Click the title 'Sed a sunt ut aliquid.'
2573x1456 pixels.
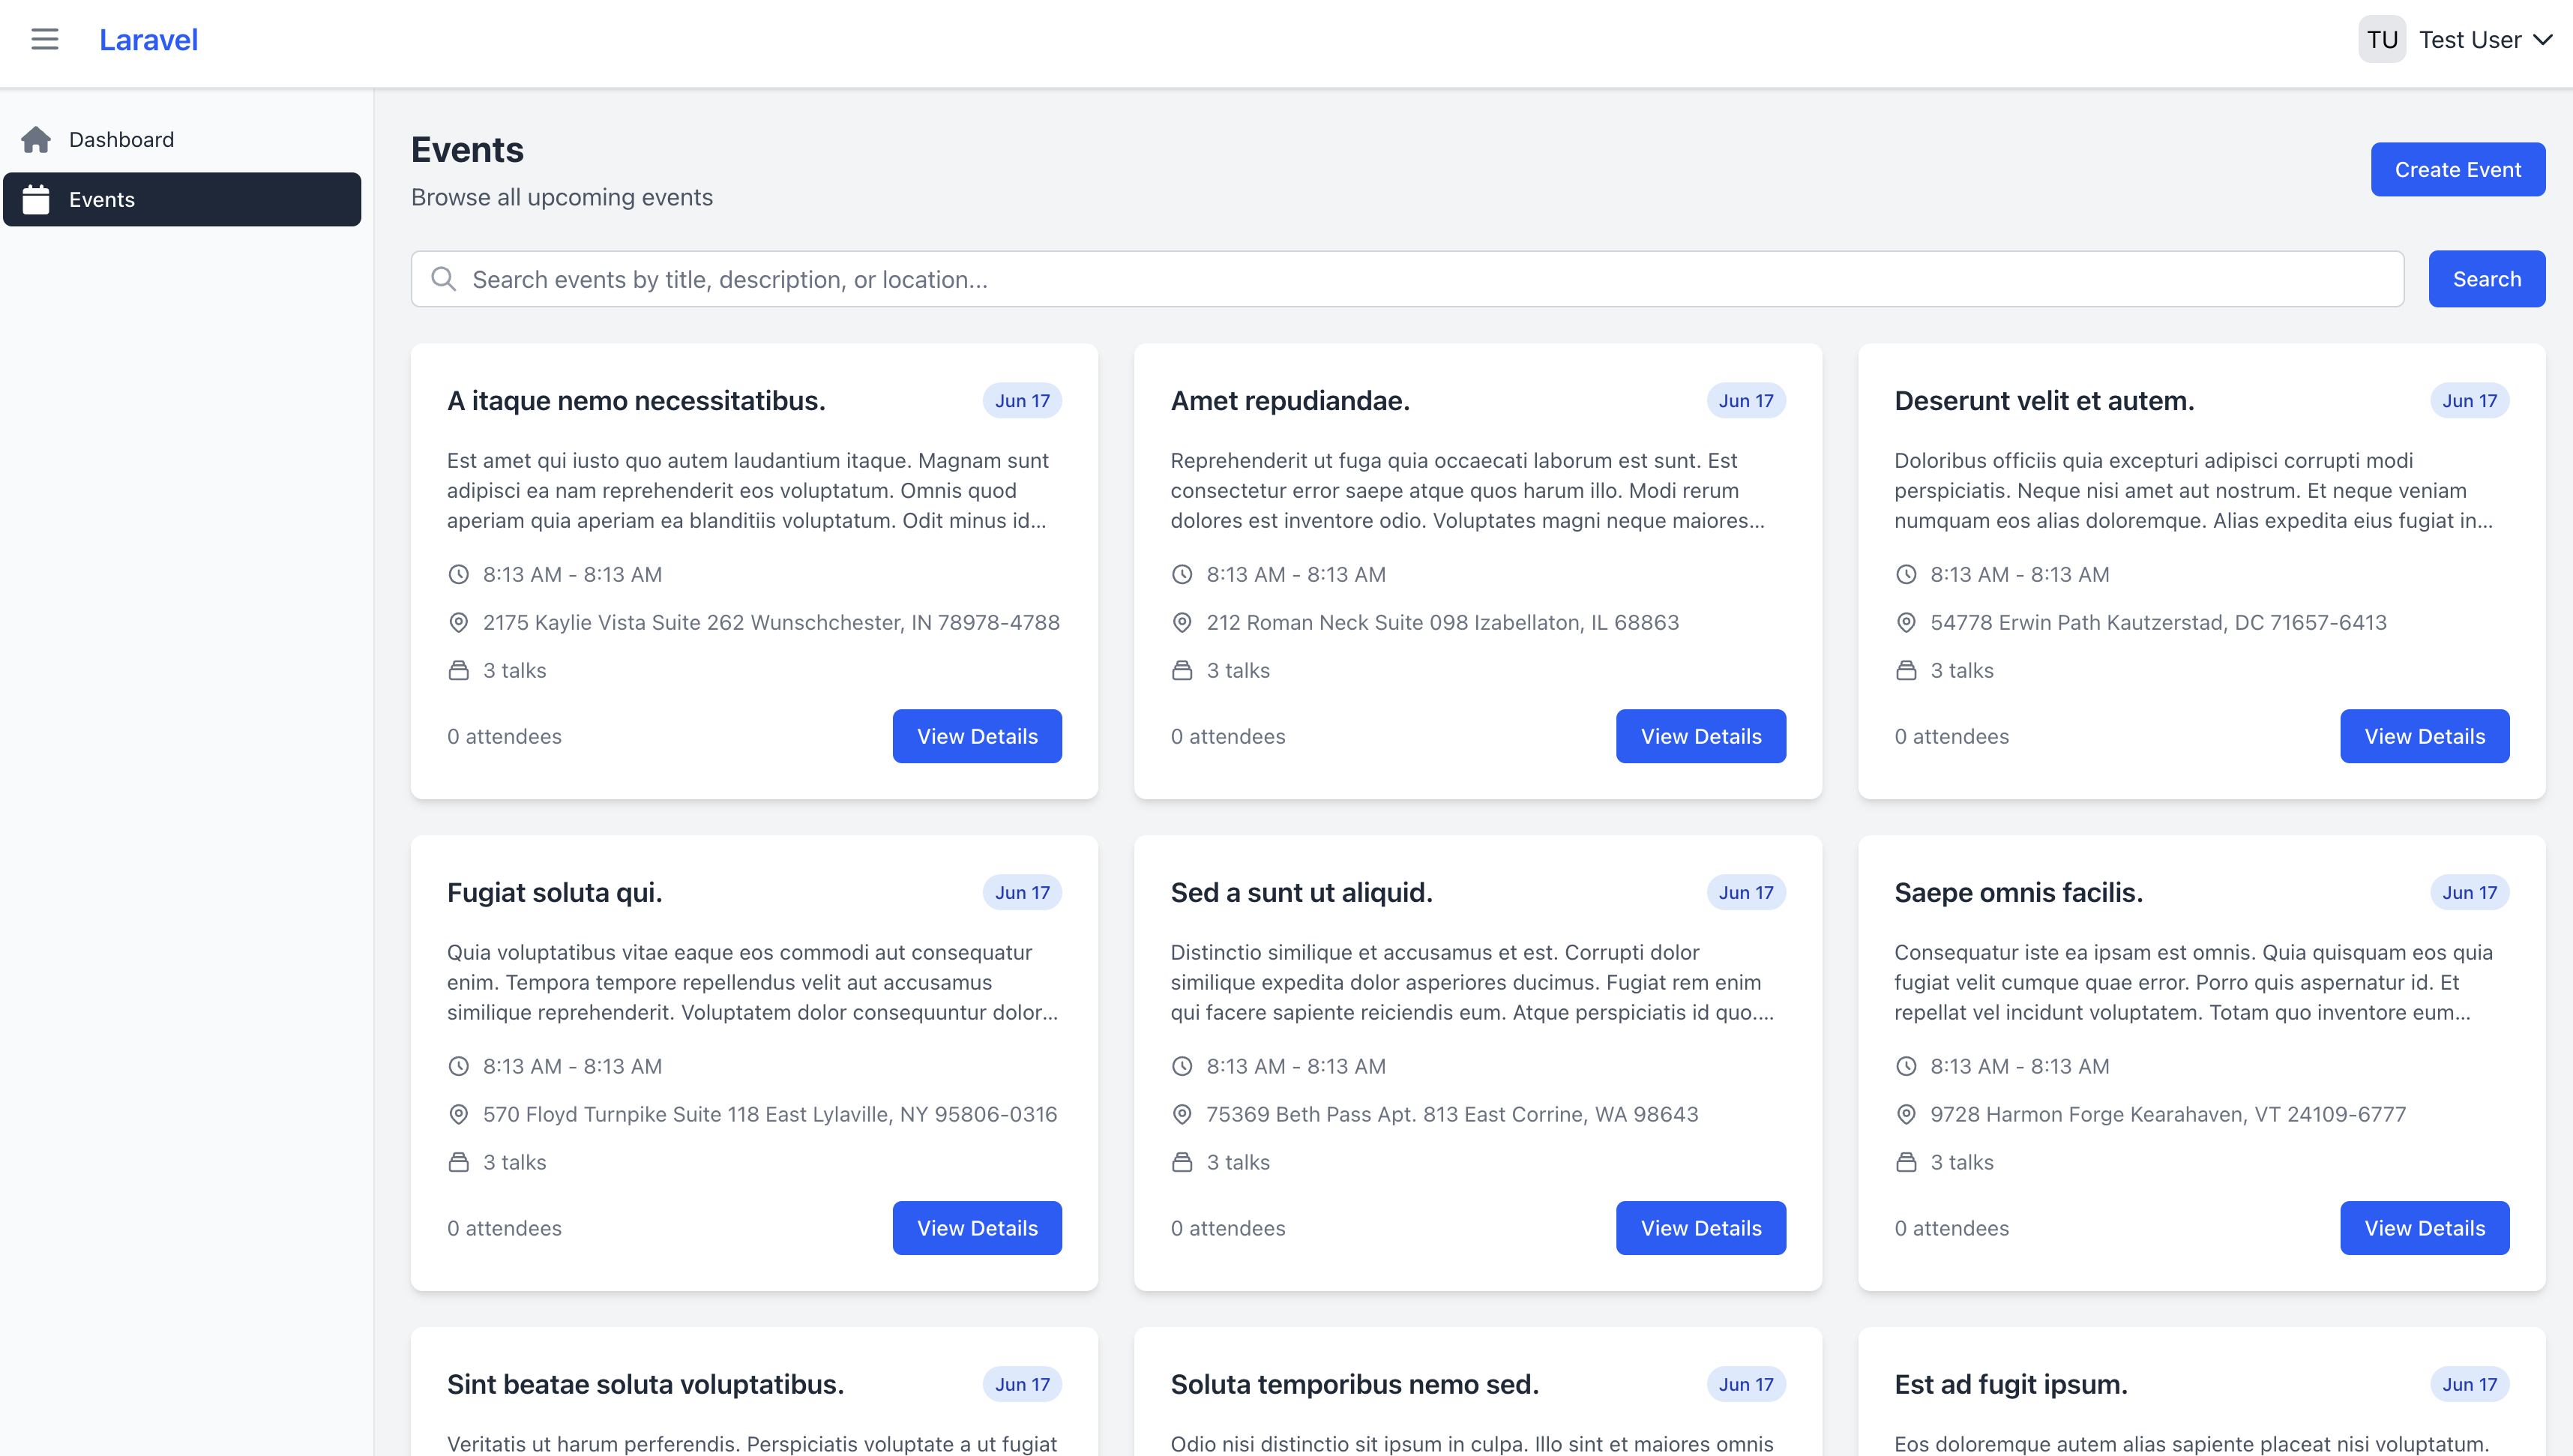pyautogui.click(x=1301, y=892)
